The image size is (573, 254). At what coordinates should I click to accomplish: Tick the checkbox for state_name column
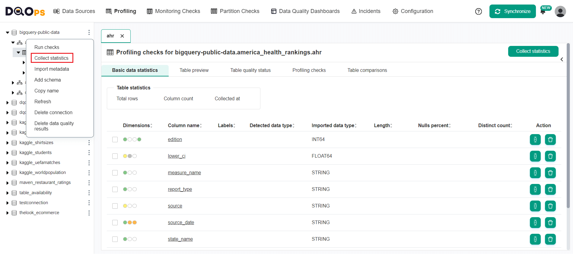point(115,239)
